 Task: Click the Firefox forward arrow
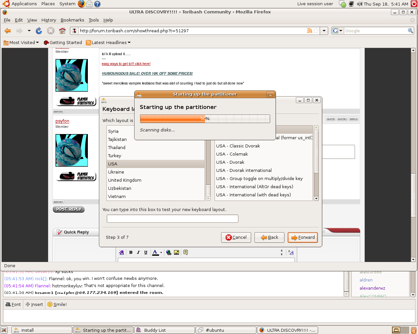click(19, 31)
